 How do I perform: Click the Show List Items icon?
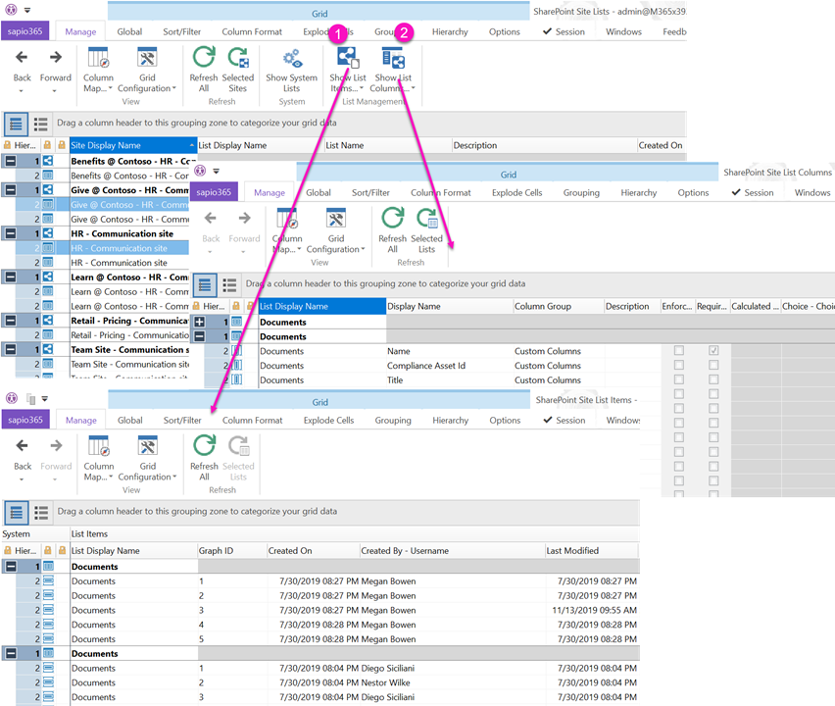click(x=347, y=58)
